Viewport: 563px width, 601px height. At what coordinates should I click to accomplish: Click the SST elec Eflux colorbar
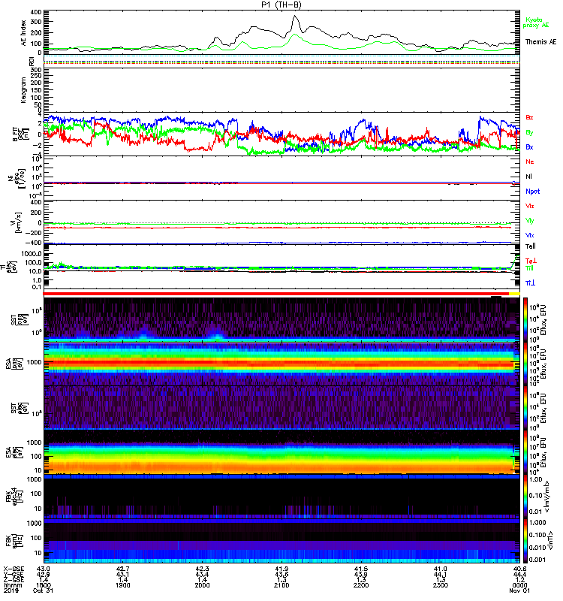coord(525,408)
